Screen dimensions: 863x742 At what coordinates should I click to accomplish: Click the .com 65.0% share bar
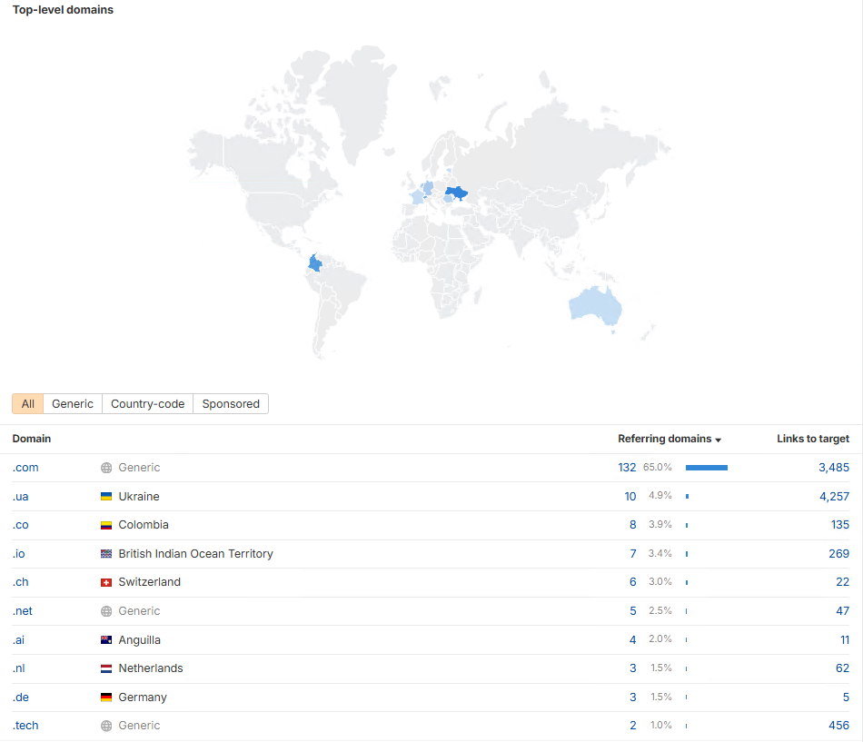click(x=707, y=468)
